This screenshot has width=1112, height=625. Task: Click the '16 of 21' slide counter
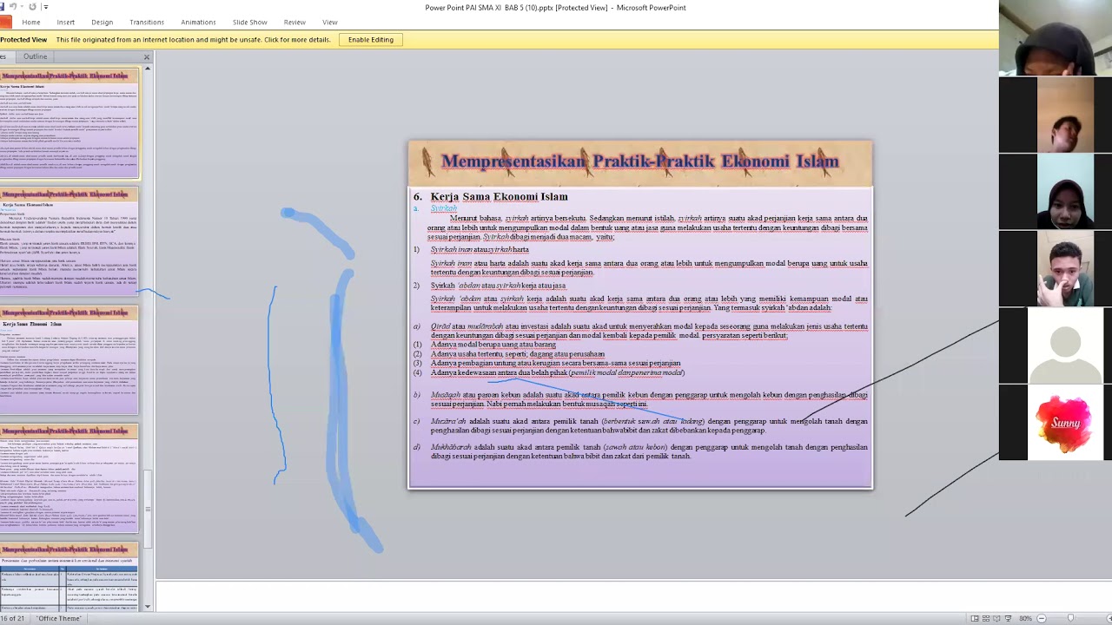12,619
